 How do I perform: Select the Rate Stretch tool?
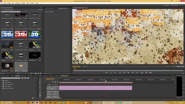tap(40, 85)
